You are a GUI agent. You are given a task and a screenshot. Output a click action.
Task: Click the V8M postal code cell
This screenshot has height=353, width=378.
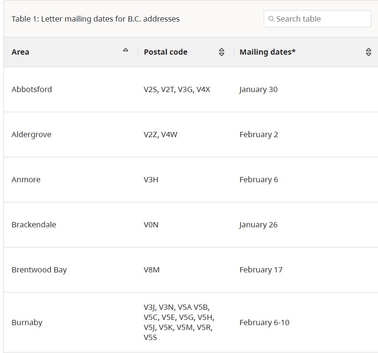152,270
